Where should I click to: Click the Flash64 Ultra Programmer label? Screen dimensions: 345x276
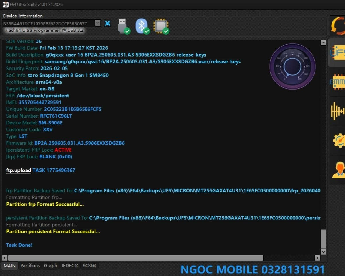44,30
